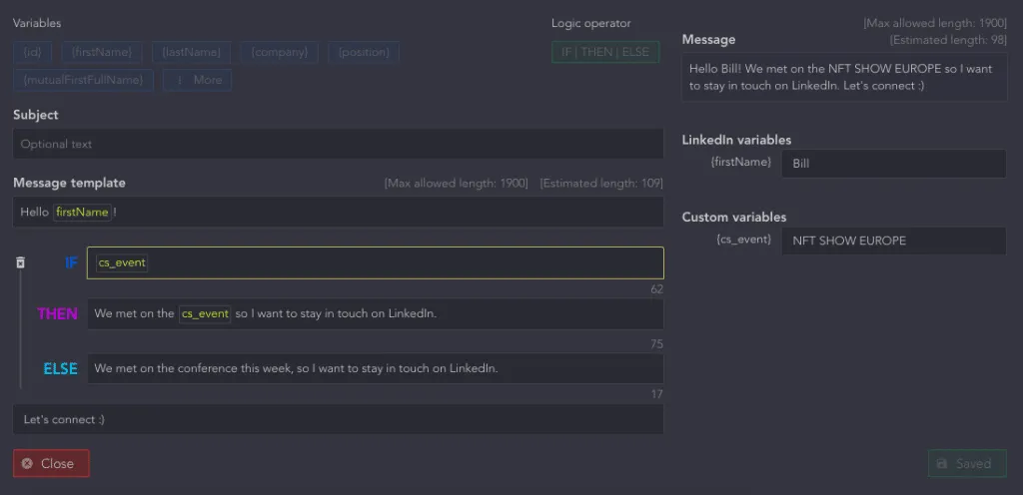Edit the ELSE message text field

tap(376, 368)
